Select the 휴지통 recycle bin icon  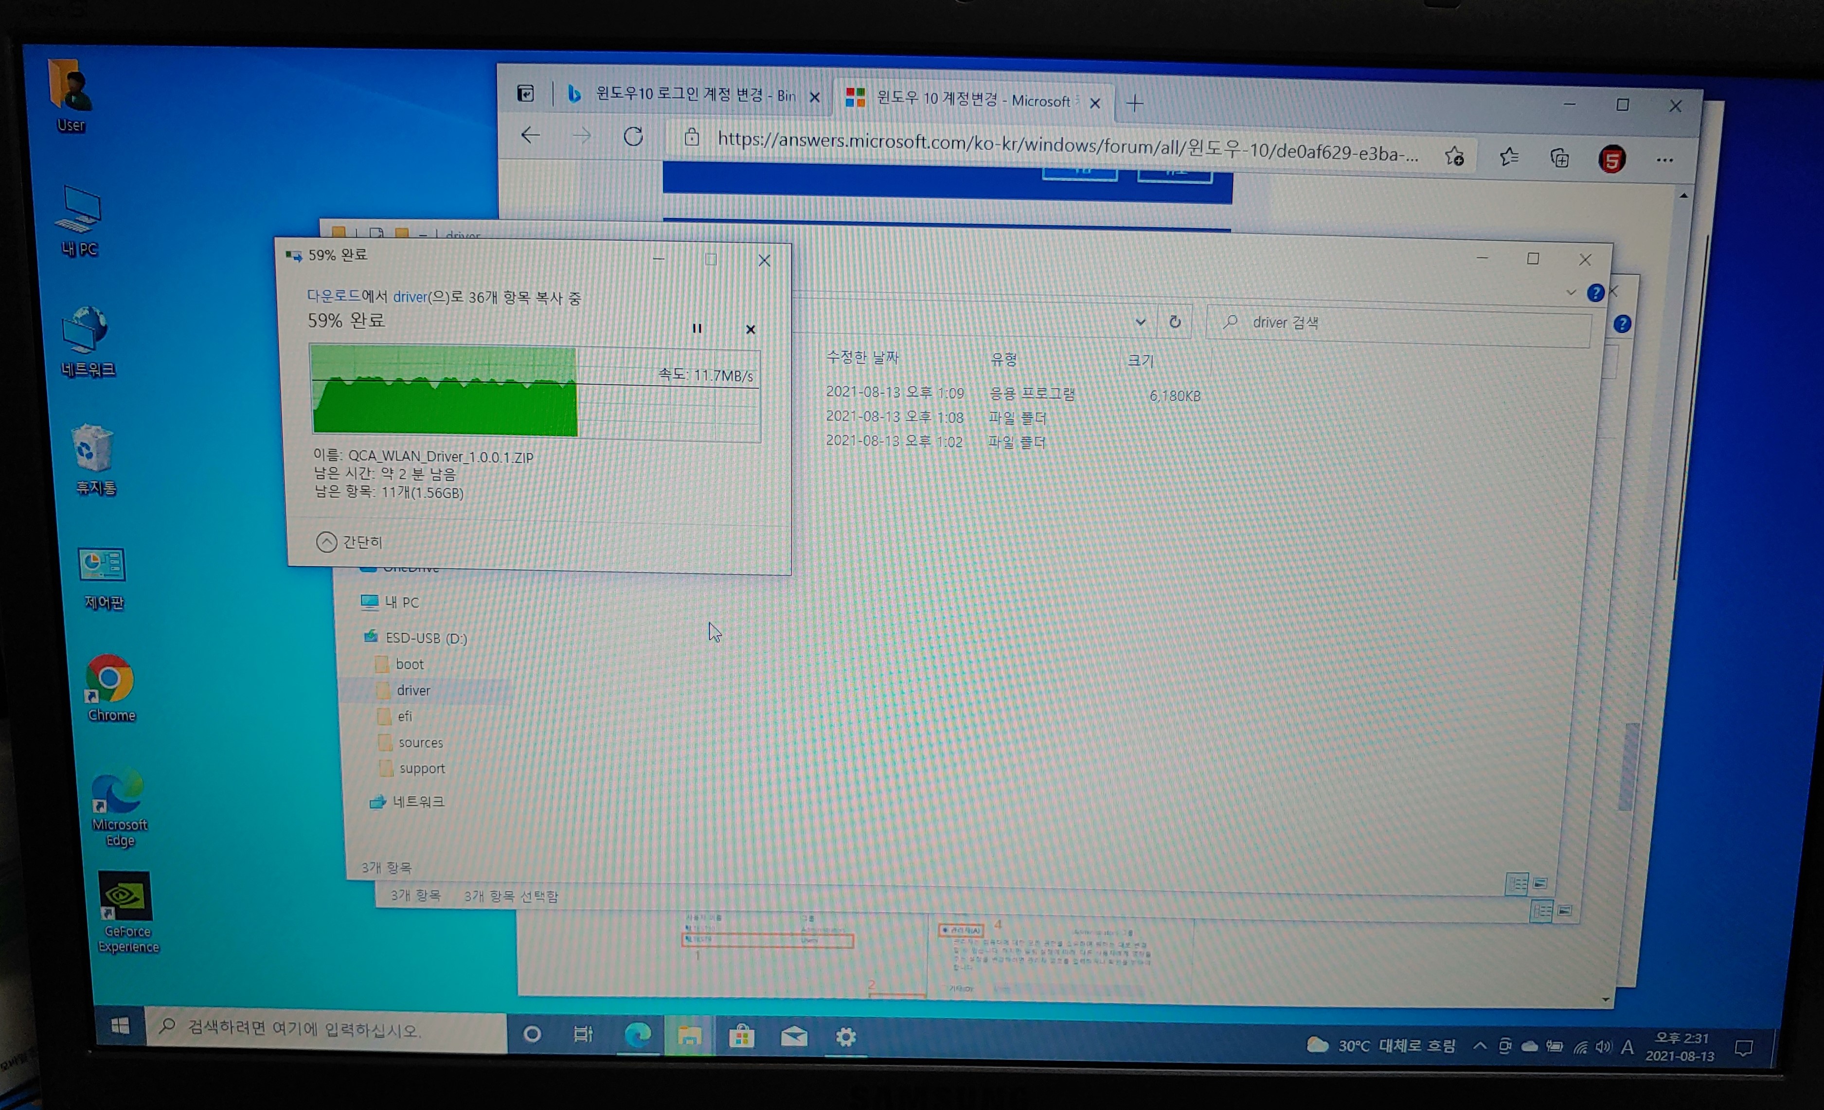click(95, 459)
